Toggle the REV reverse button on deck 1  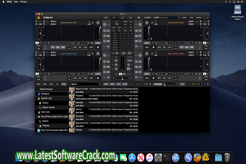(x=75, y=47)
